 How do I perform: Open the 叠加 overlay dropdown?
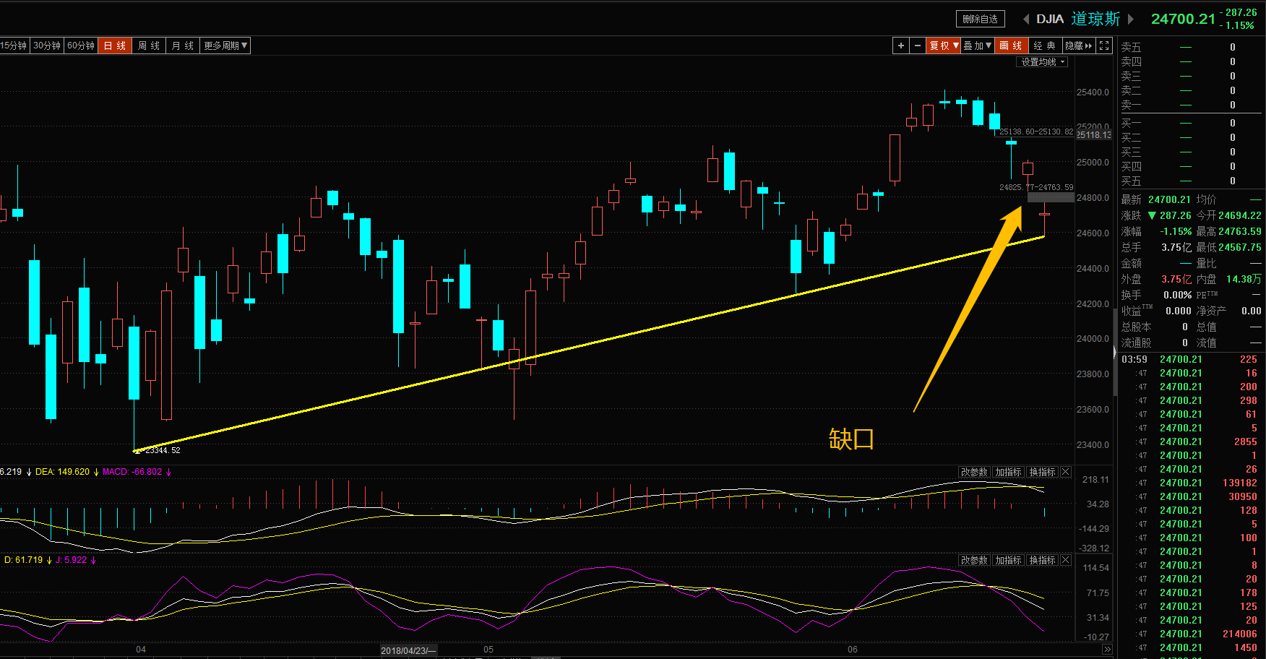pyautogui.click(x=977, y=46)
